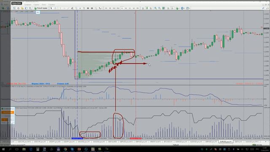270x152 pixels.
Task: Switch to candlestick chart display
Action: (x=147, y=8)
